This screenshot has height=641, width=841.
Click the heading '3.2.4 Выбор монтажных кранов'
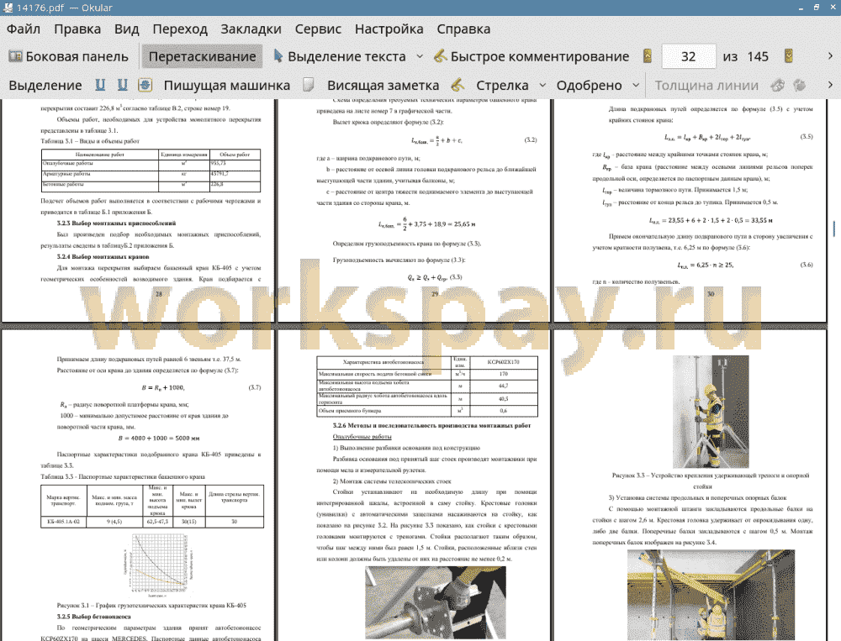point(103,257)
